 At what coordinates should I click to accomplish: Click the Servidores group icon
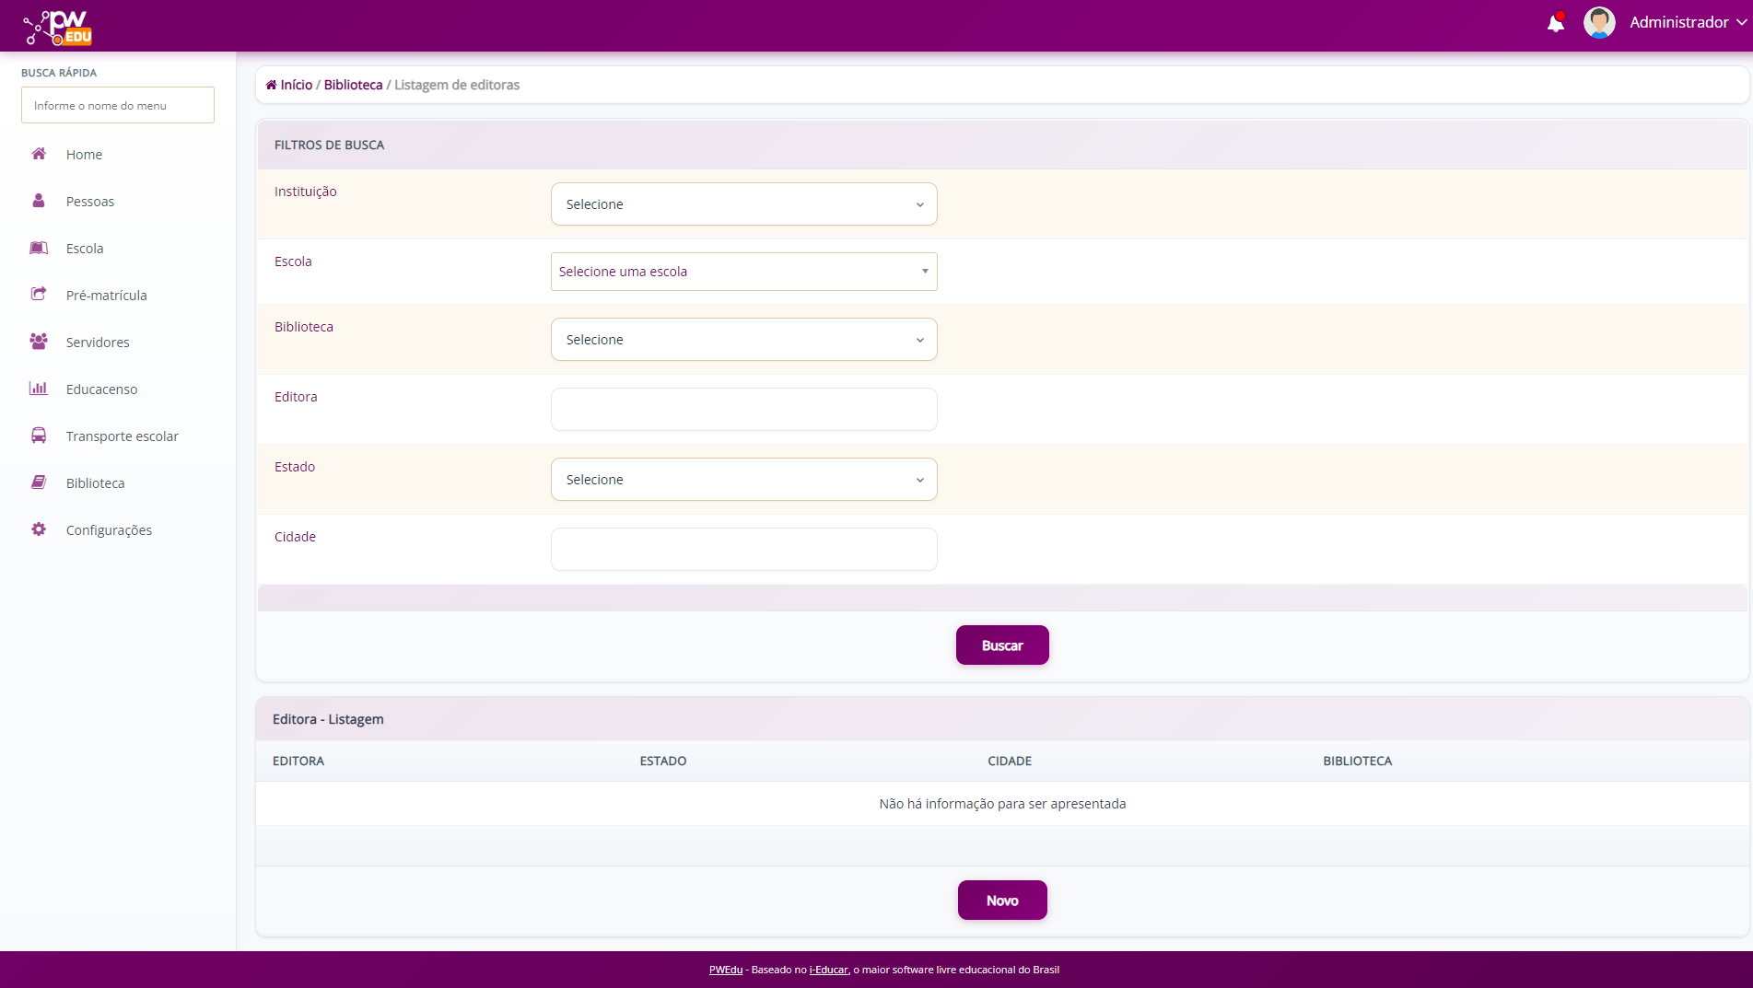(x=39, y=342)
